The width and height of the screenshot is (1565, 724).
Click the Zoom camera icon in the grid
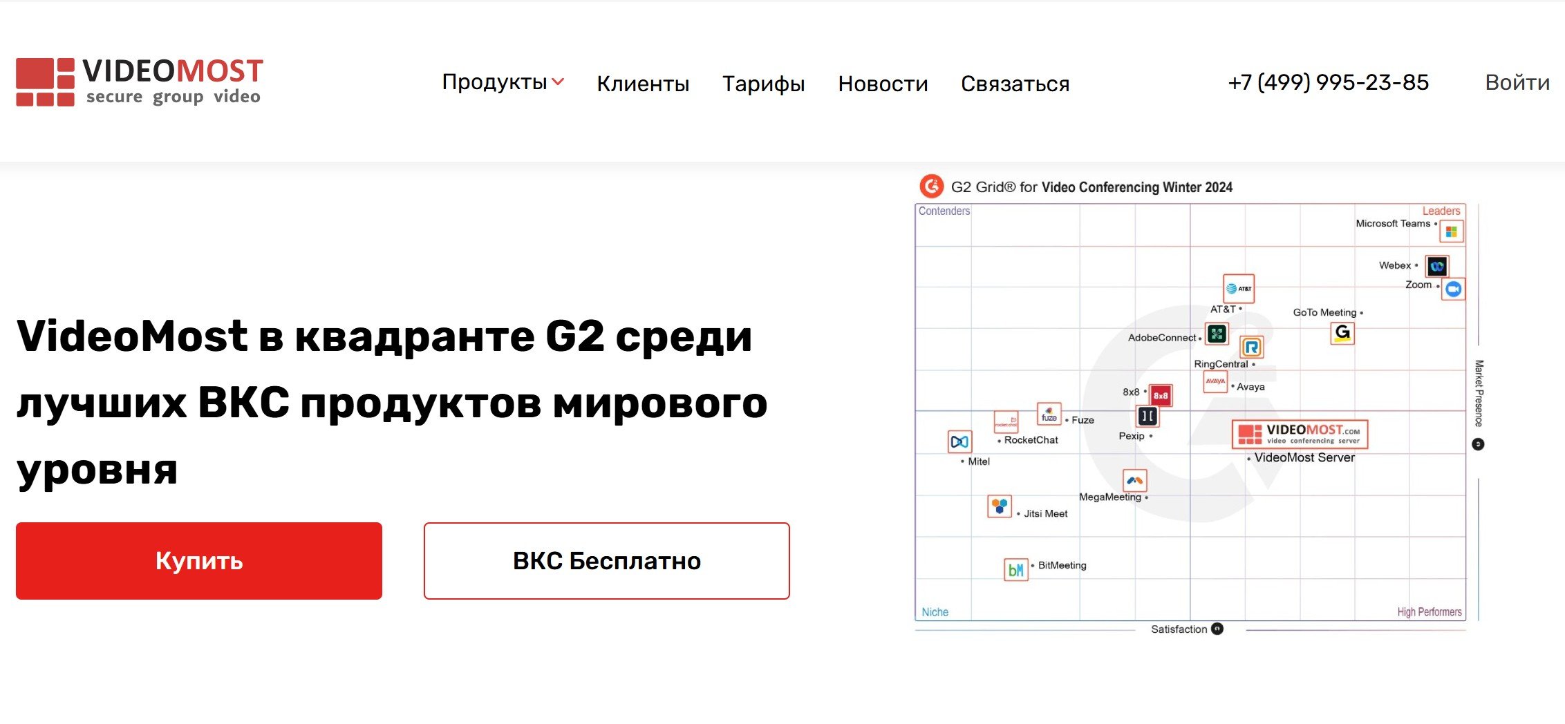pyautogui.click(x=1453, y=289)
